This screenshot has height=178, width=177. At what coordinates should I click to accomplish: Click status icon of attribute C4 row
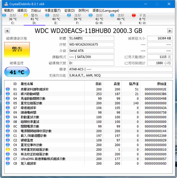[x=8, y=145]
